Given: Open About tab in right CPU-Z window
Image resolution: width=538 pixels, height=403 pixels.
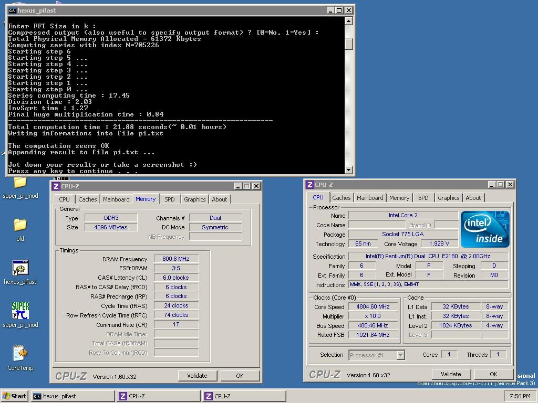Looking at the screenshot, I should pyautogui.click(x=473, y=198).
